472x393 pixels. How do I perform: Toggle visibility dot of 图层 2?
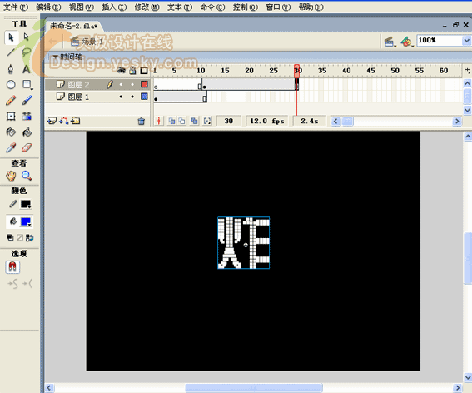tap(121, 85)
